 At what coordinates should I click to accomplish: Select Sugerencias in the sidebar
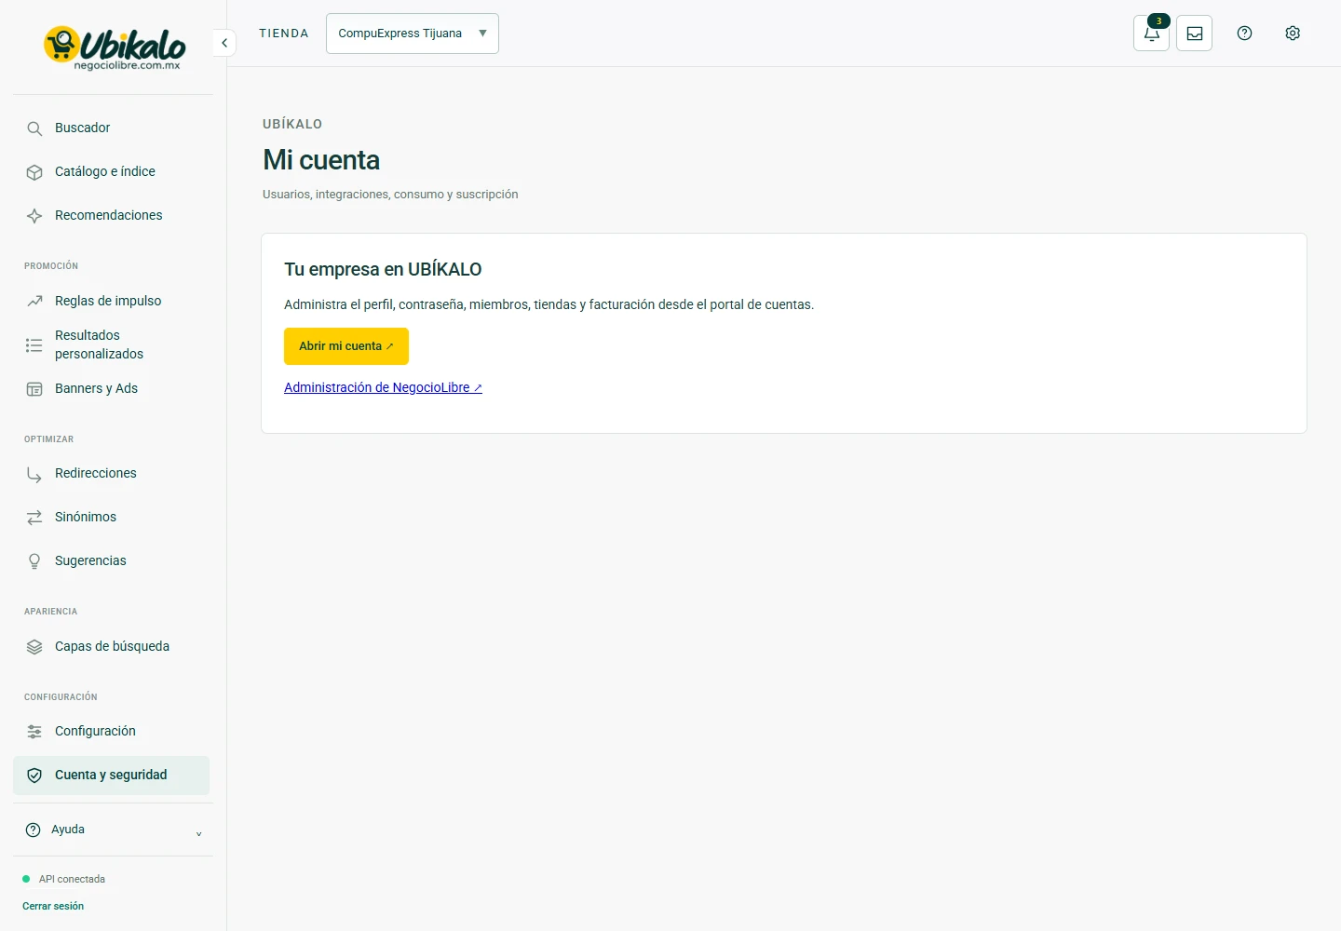pos(112,561)
